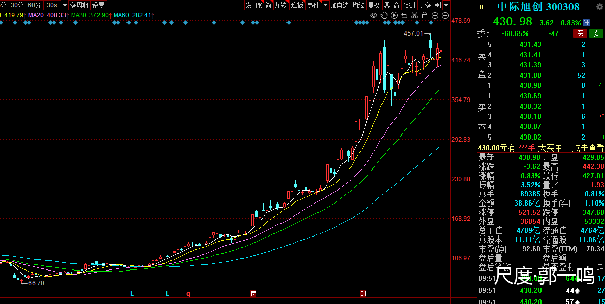605x304 pixels.
Task: Click the undo arrow icon
Action: (404, 15)
